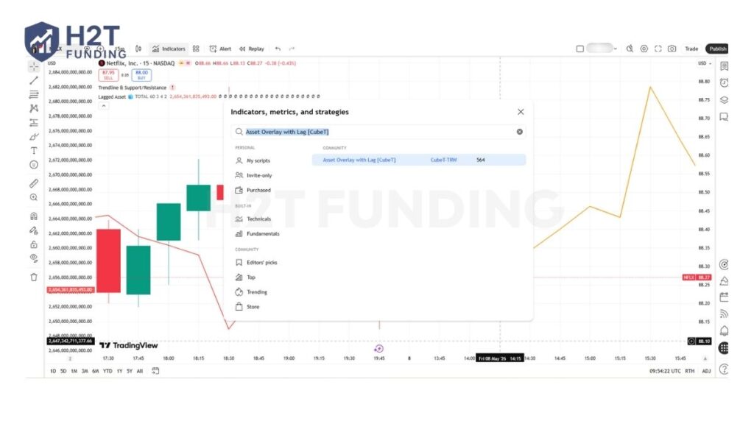Open Purchased category
The image size is (754, 421).
[x=253, y=191]
